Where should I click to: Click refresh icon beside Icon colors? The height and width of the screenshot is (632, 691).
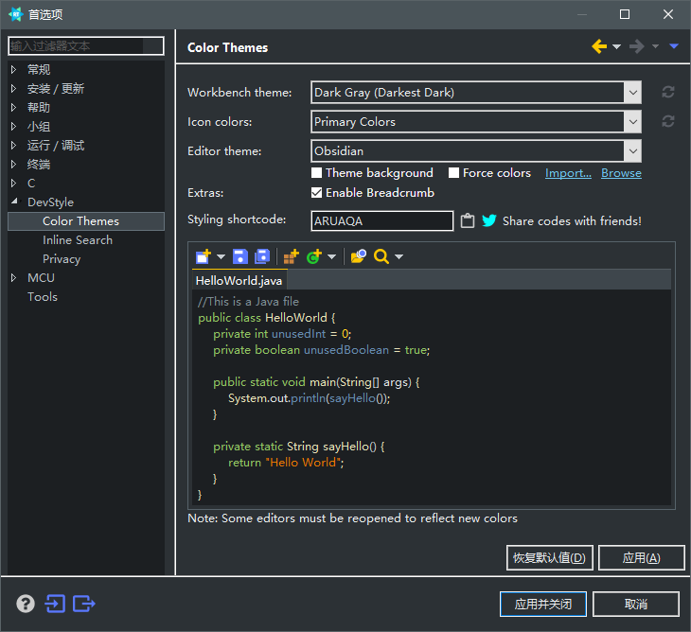[x=668, y=121]
